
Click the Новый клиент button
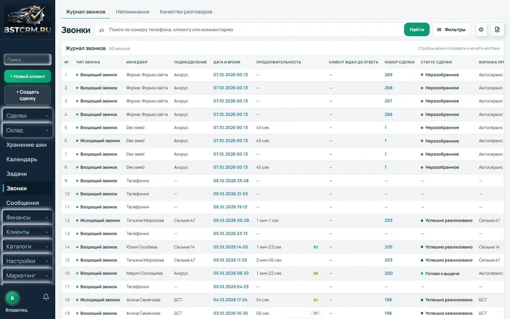pyautogui.click(x=28, y=76)
